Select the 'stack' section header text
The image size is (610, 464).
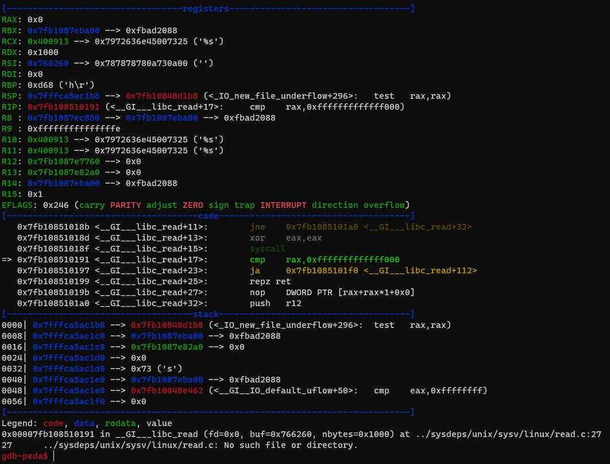point(206,314)
